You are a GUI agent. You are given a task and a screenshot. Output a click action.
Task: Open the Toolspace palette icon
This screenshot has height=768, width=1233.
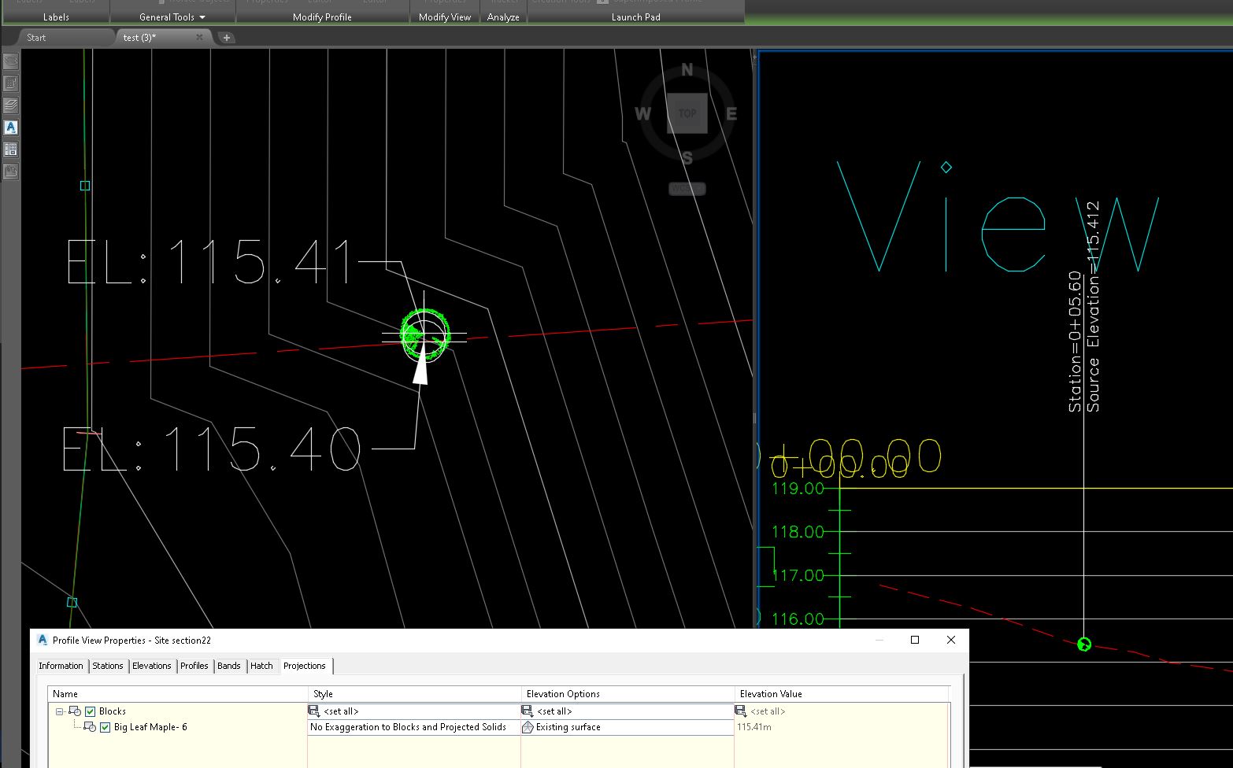(10, 61)
